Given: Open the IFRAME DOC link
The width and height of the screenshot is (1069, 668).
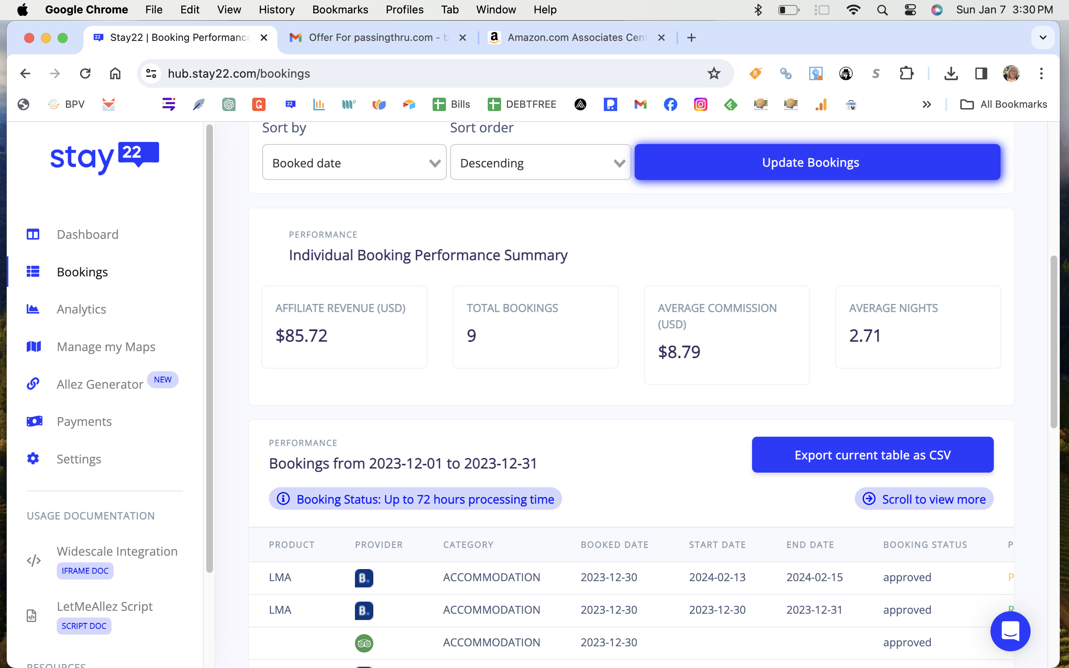Looking at the screenshot, I should tap(85, 571).
